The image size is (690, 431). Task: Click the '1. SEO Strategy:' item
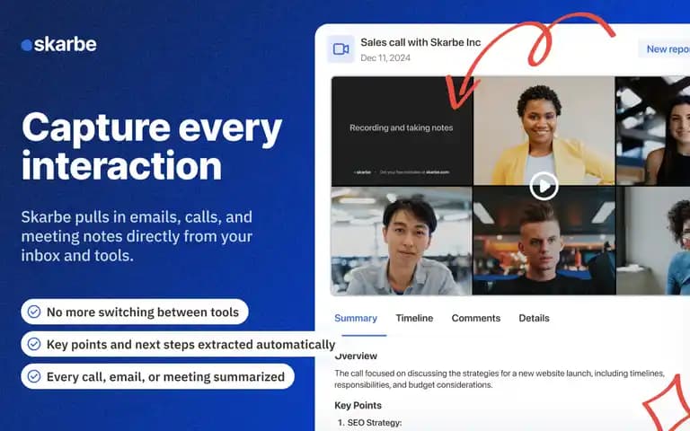pyautogui.click(x=369, y=423)
